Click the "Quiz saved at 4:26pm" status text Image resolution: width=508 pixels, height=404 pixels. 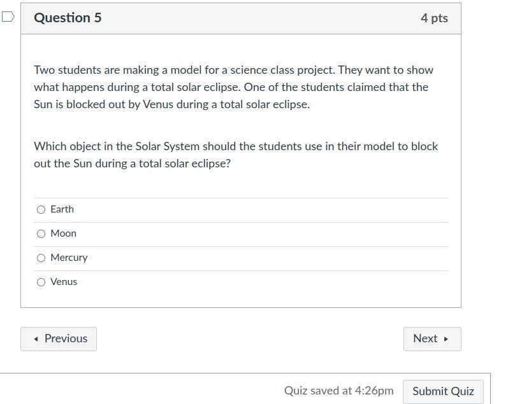[x=338, y=391]
